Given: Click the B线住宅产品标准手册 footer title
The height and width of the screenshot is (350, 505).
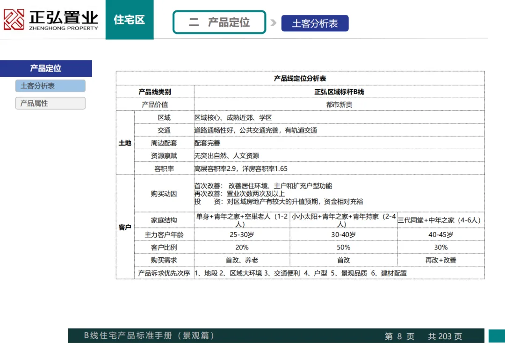Looking at the screenshot, I should [149, 335].
